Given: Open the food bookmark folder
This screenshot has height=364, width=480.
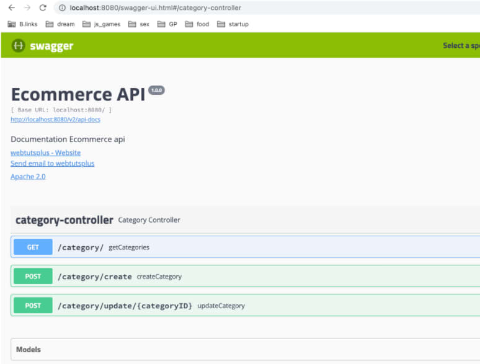Looking at the screenshot, I should click(x=197, y=24).
